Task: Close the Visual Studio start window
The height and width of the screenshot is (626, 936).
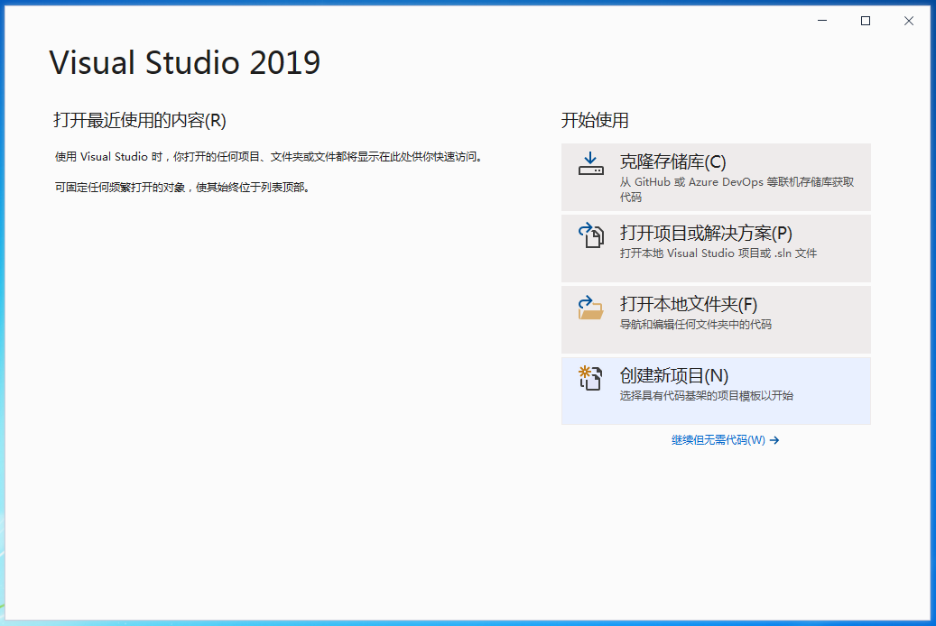Action: point(909,21)
